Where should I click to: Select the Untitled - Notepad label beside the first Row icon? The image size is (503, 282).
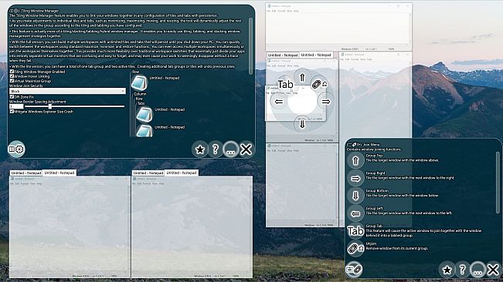[165, 78]
